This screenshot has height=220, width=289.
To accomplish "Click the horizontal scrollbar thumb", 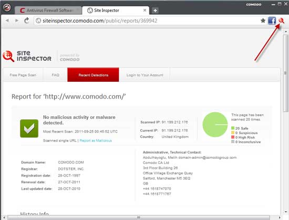I will [139, 217].
